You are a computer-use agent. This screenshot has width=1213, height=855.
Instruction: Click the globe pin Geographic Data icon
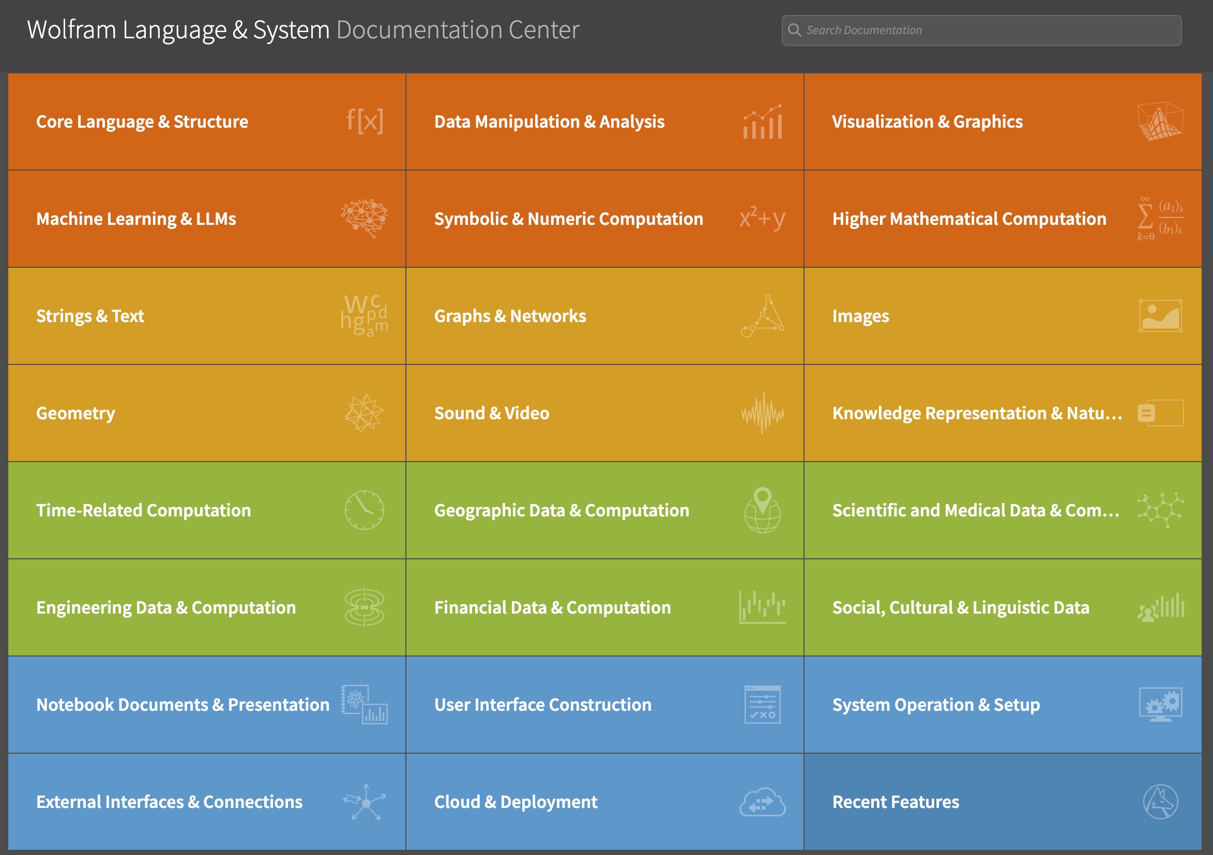click(762, 510)
